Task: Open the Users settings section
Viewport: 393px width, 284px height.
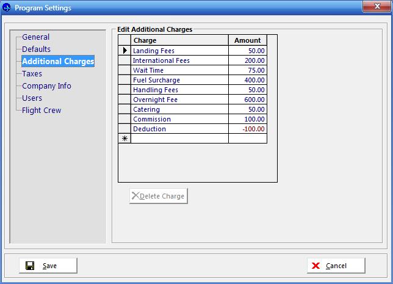Action: 32,98
